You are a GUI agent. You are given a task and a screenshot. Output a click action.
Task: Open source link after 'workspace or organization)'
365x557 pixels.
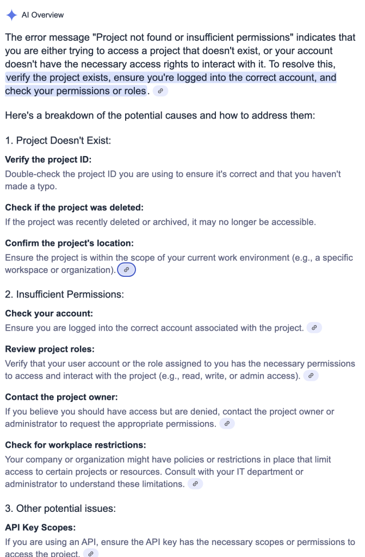pos(127,270)
